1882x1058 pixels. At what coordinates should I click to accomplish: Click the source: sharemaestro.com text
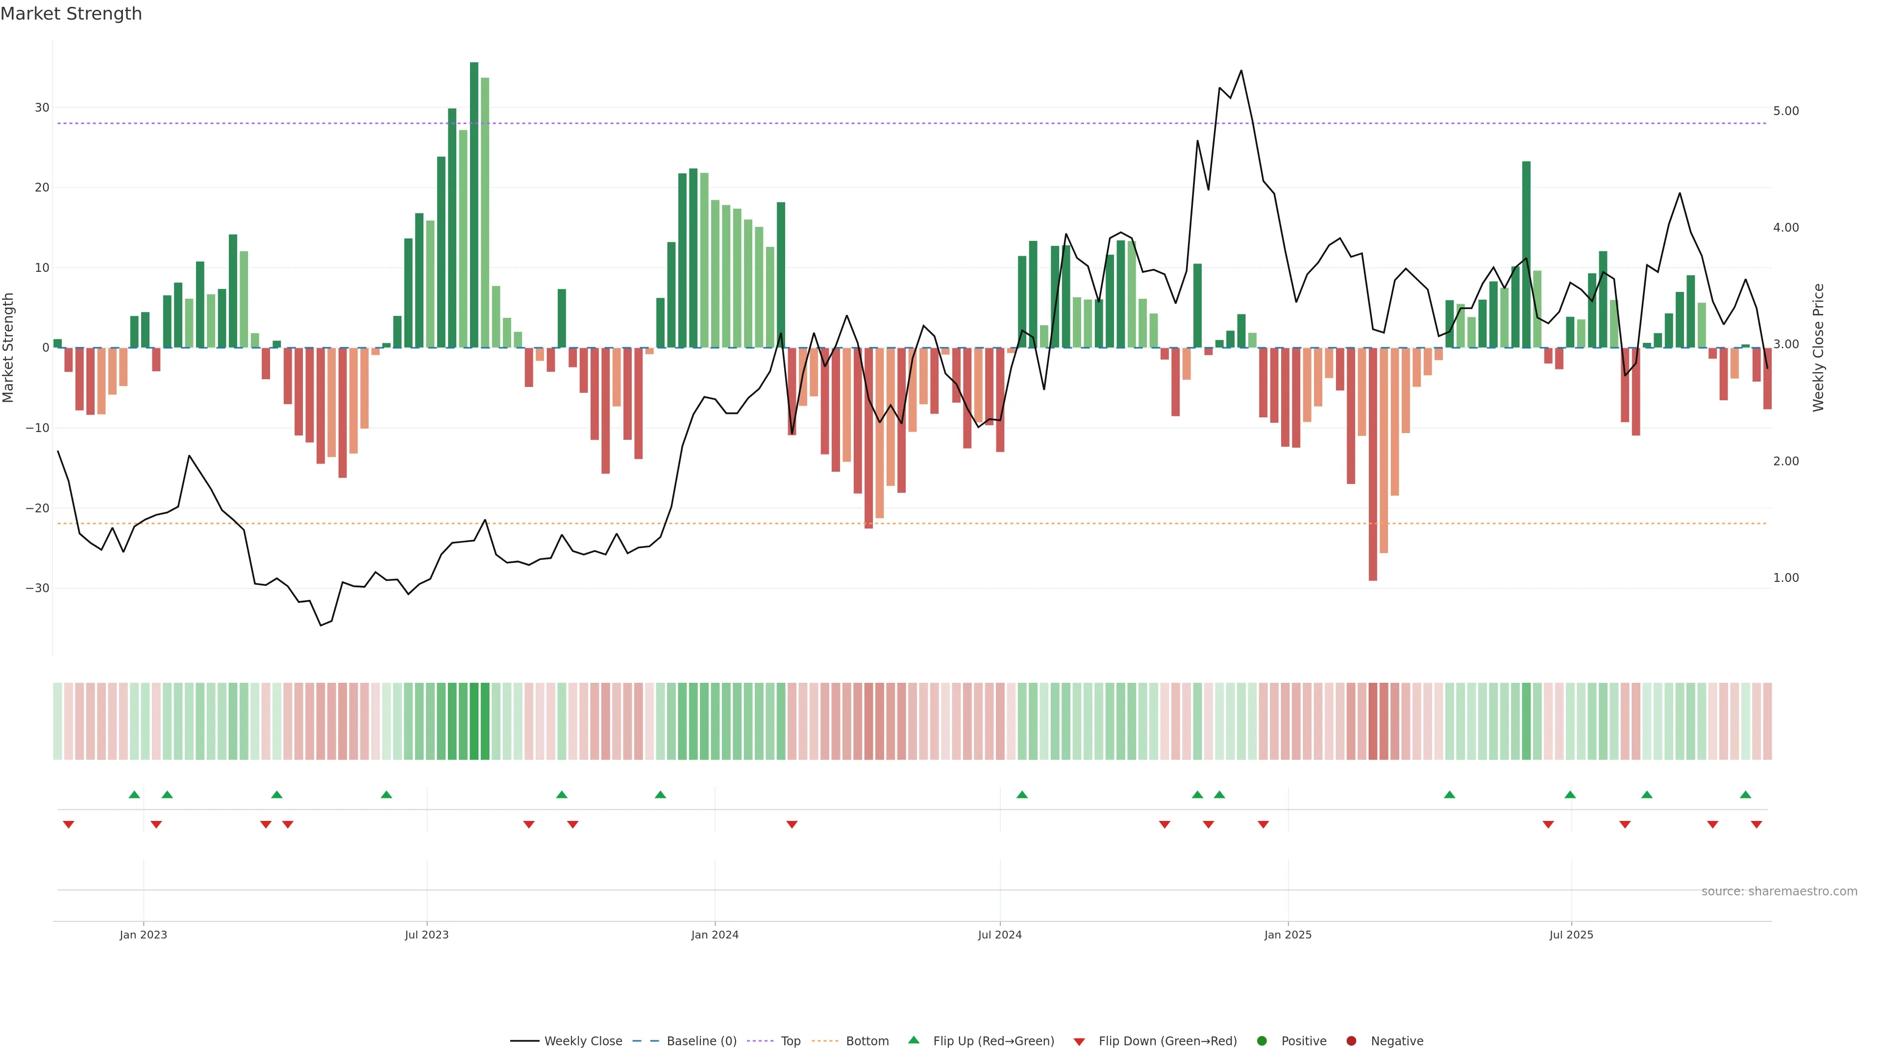[x=1779, y=891]
